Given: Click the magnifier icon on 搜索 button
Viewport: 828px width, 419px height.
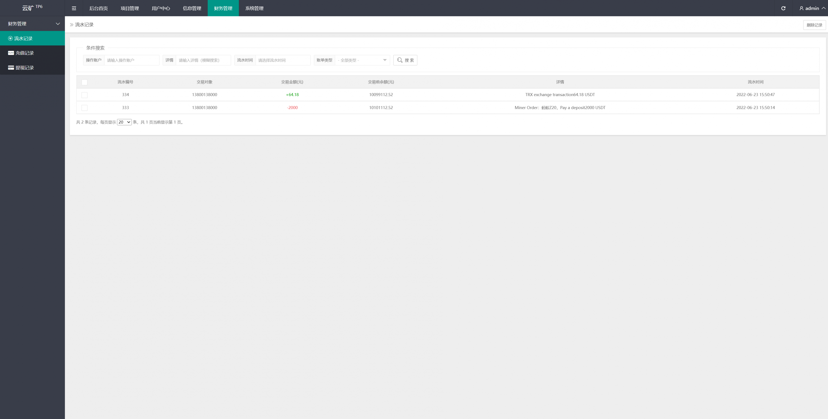Looking at the screenshot, I should (x=400, y=60).
